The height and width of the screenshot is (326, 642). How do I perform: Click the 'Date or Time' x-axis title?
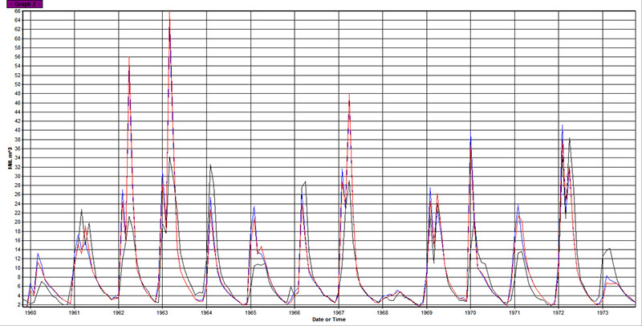pos(331,320)
